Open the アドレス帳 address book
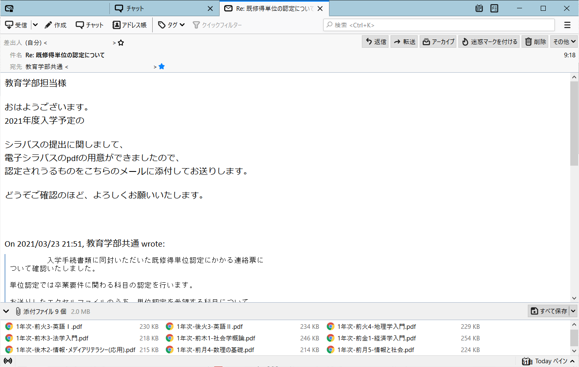This screenshot has width=579, height=367. pos(129,25)
